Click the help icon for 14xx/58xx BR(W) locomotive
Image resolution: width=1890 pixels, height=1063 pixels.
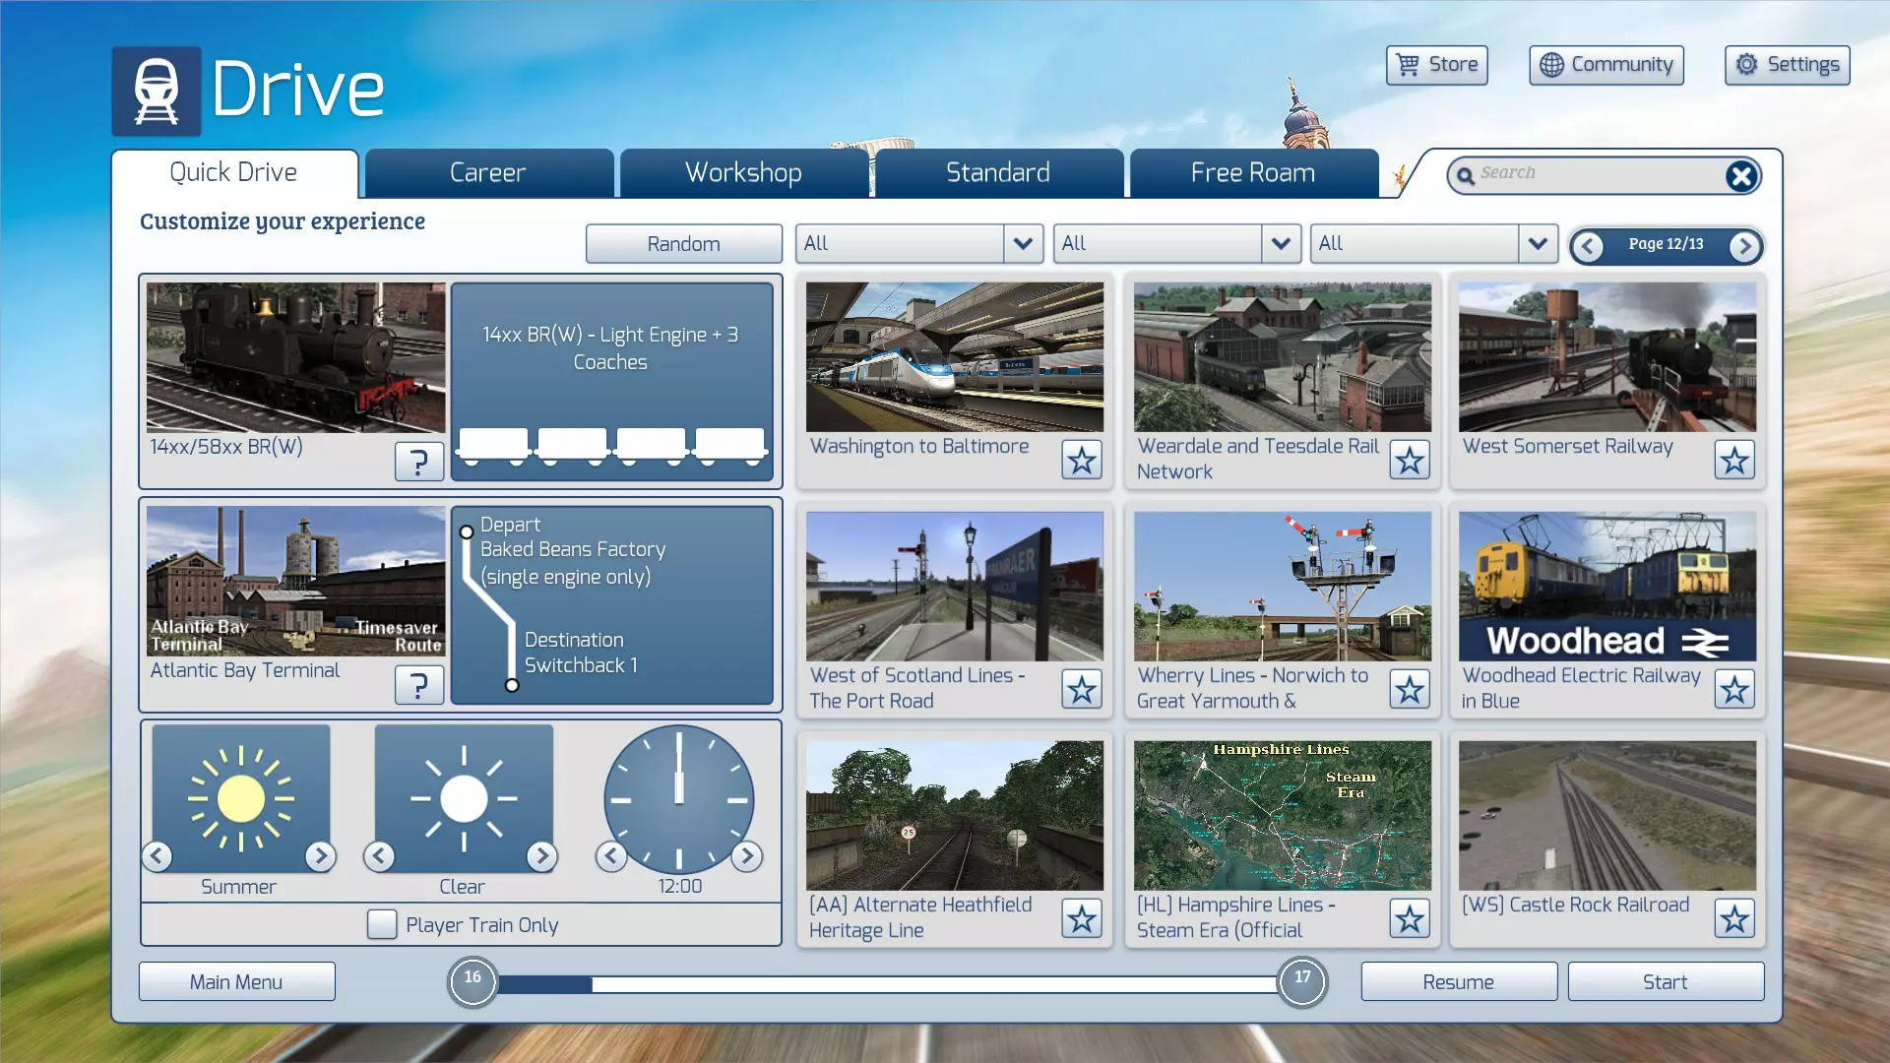click(x=418, y=461)
